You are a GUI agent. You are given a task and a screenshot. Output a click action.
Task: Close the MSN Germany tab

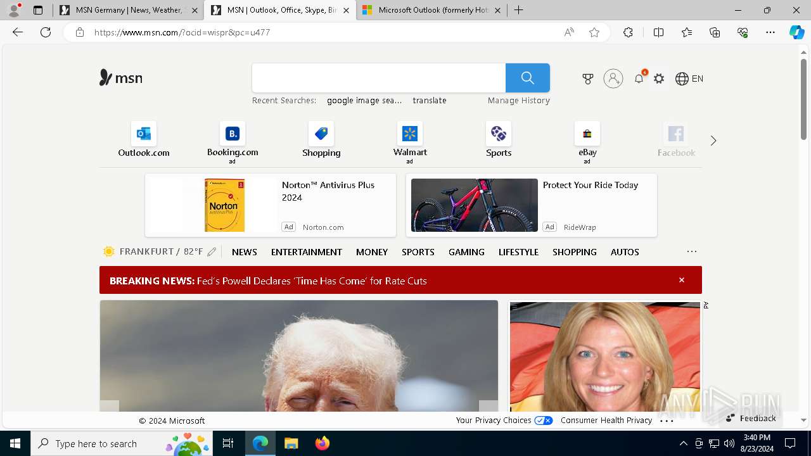(195, 10)
